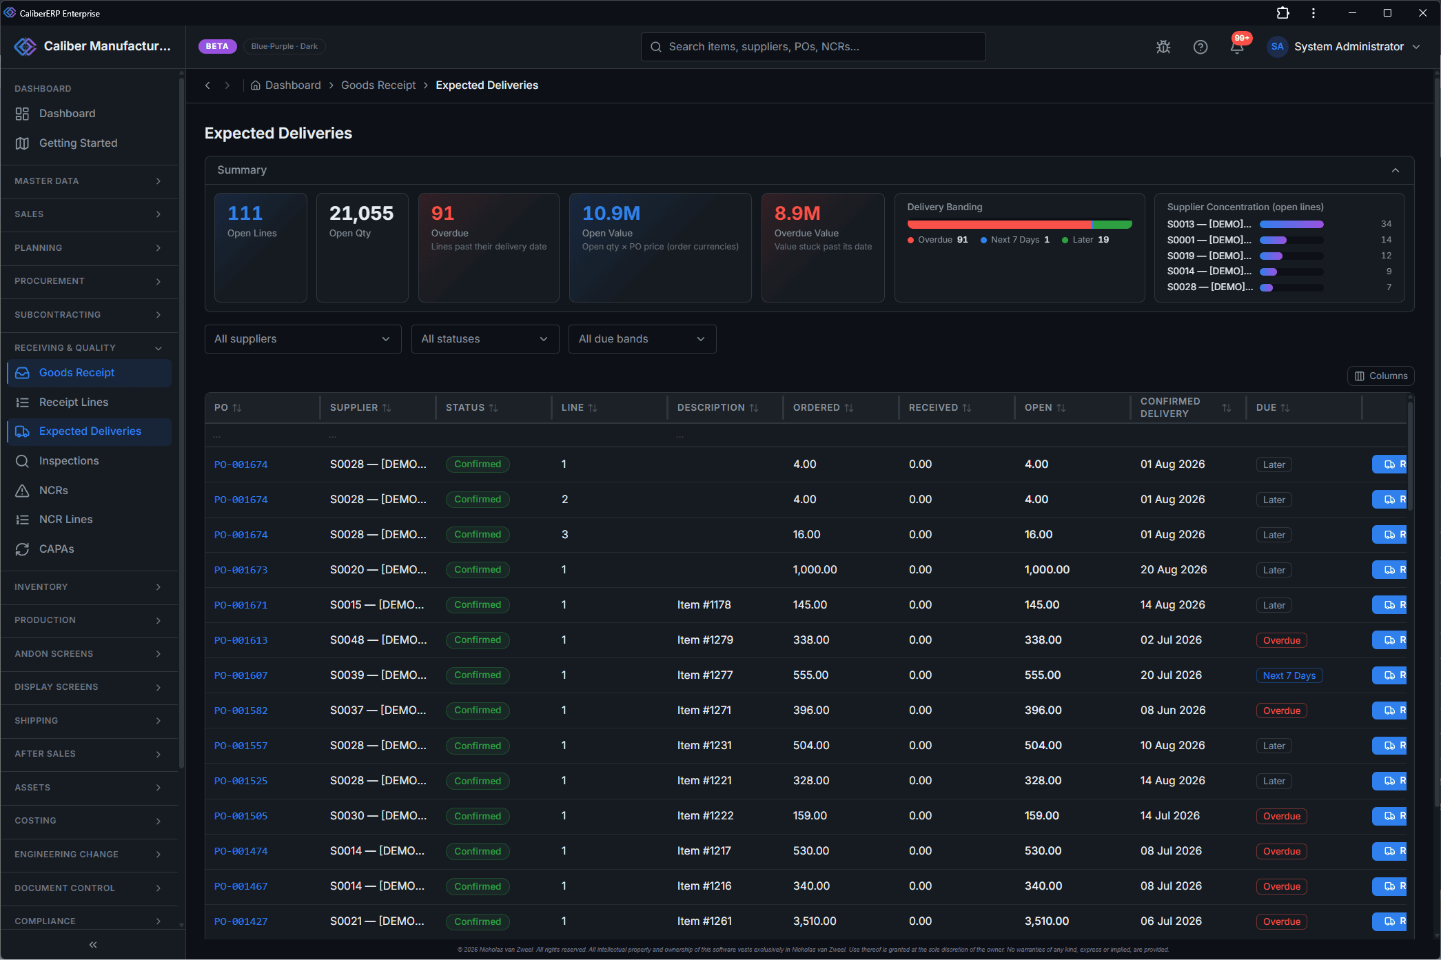
Task: Sort by the Description column icon
Action: (x=754, y=408)
